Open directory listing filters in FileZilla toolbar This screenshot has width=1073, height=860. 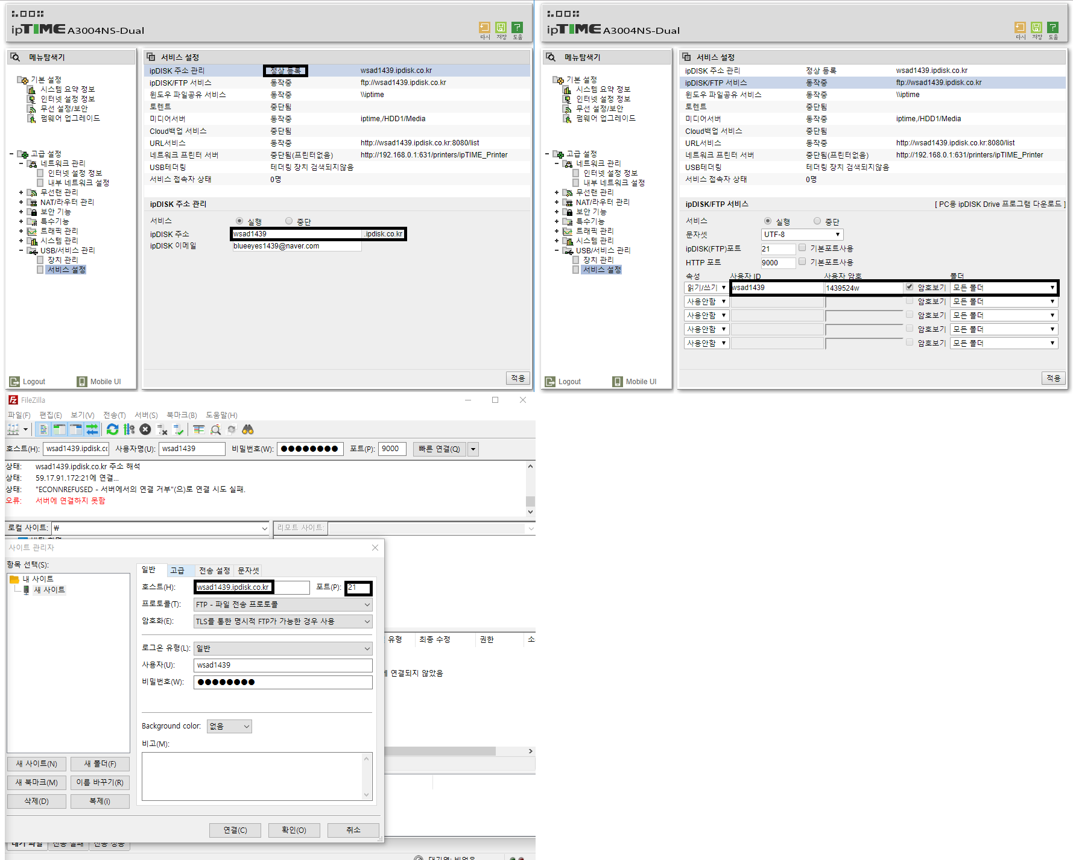pyautogui.click(x=199, y=429)
